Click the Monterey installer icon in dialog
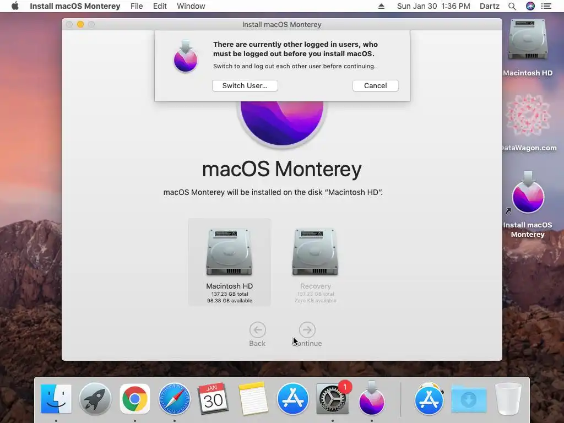This screenshot has width=564, height=423. (186, 56)
